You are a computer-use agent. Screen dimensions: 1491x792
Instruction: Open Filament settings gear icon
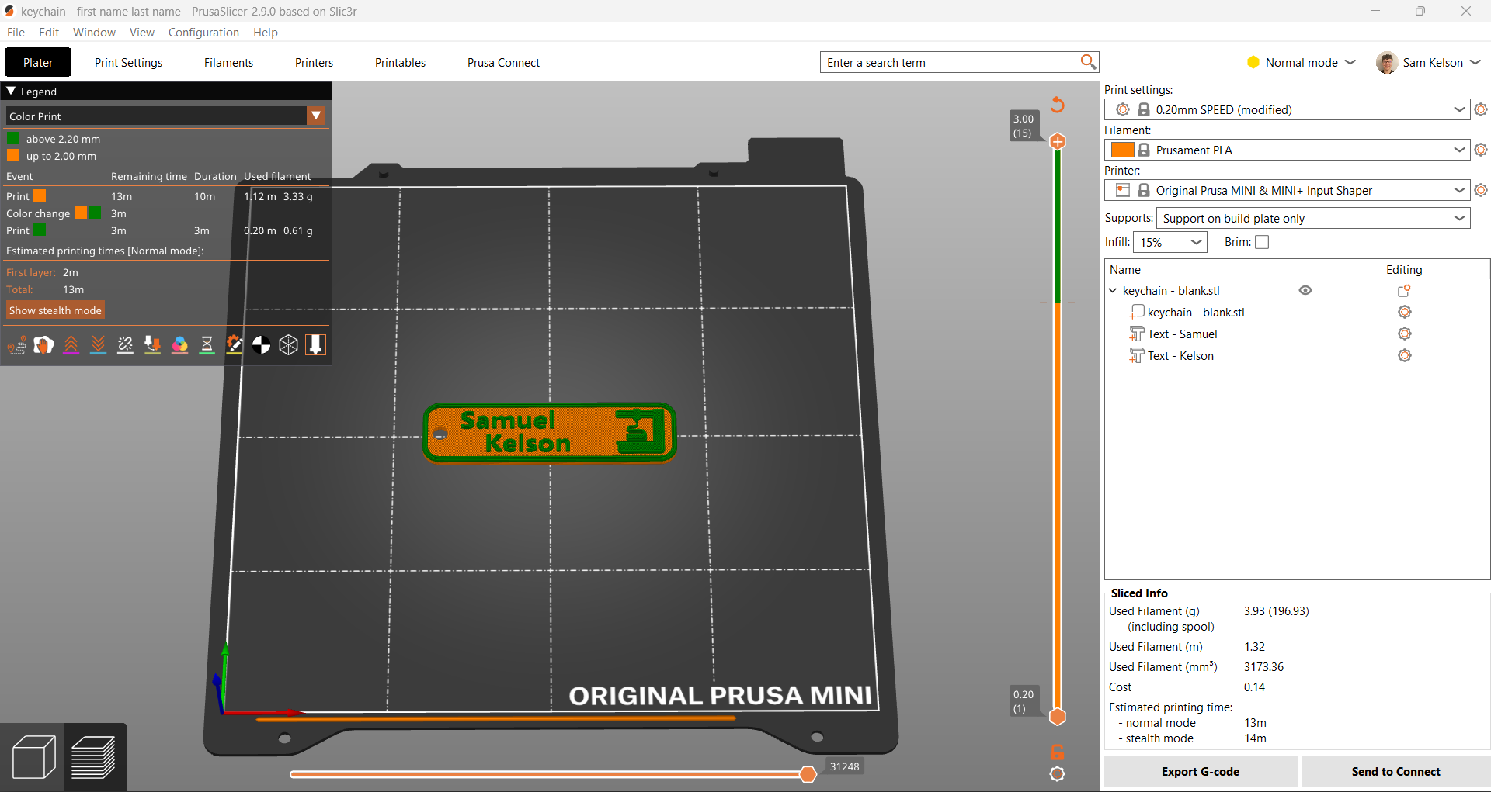[x=1481, y=150]
